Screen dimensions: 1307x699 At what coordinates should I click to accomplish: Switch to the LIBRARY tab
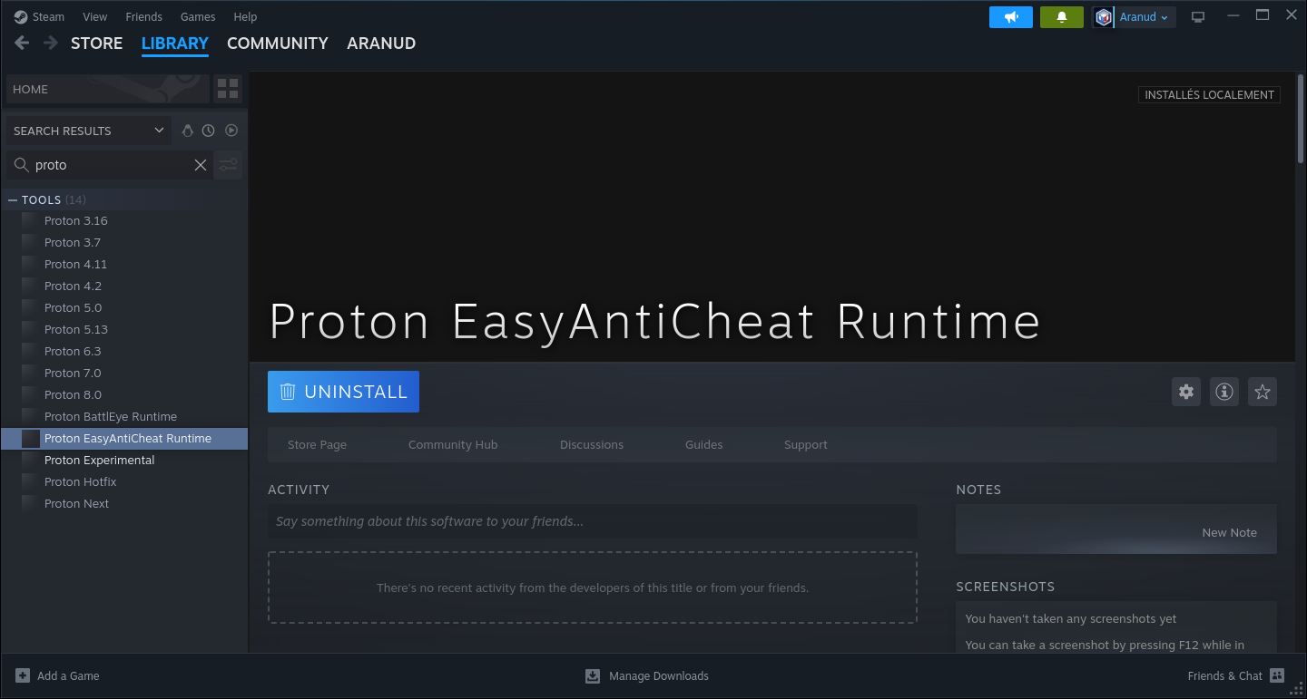[175, 43]
